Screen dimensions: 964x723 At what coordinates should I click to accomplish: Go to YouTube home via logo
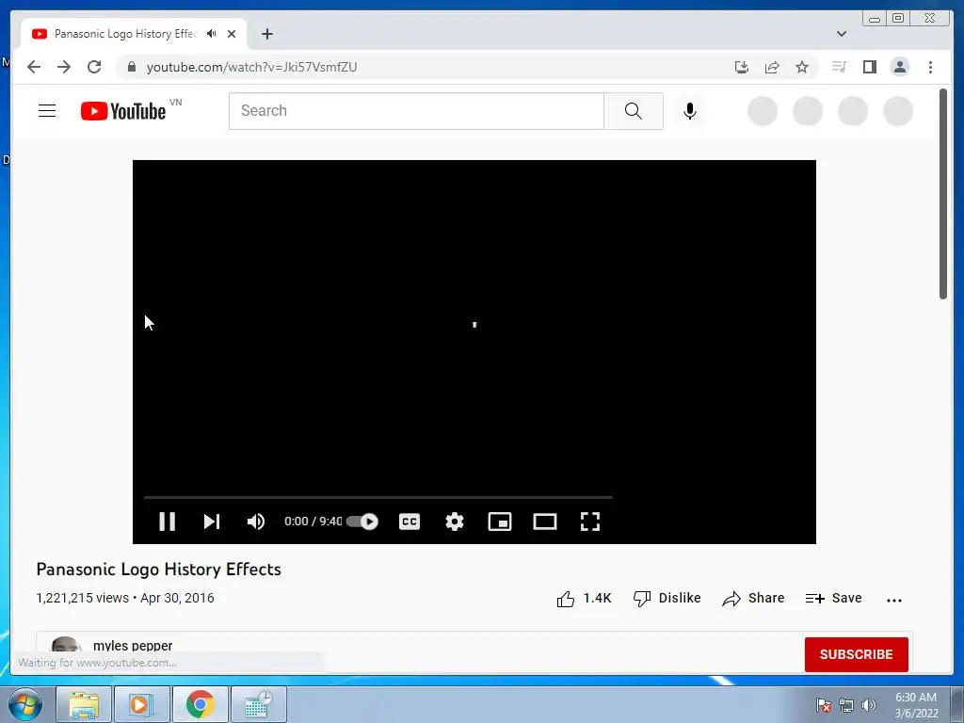(123, 111)
